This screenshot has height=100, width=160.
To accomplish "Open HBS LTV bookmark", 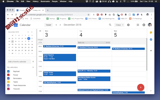I will pyautogui.click(x=122, y=18).
